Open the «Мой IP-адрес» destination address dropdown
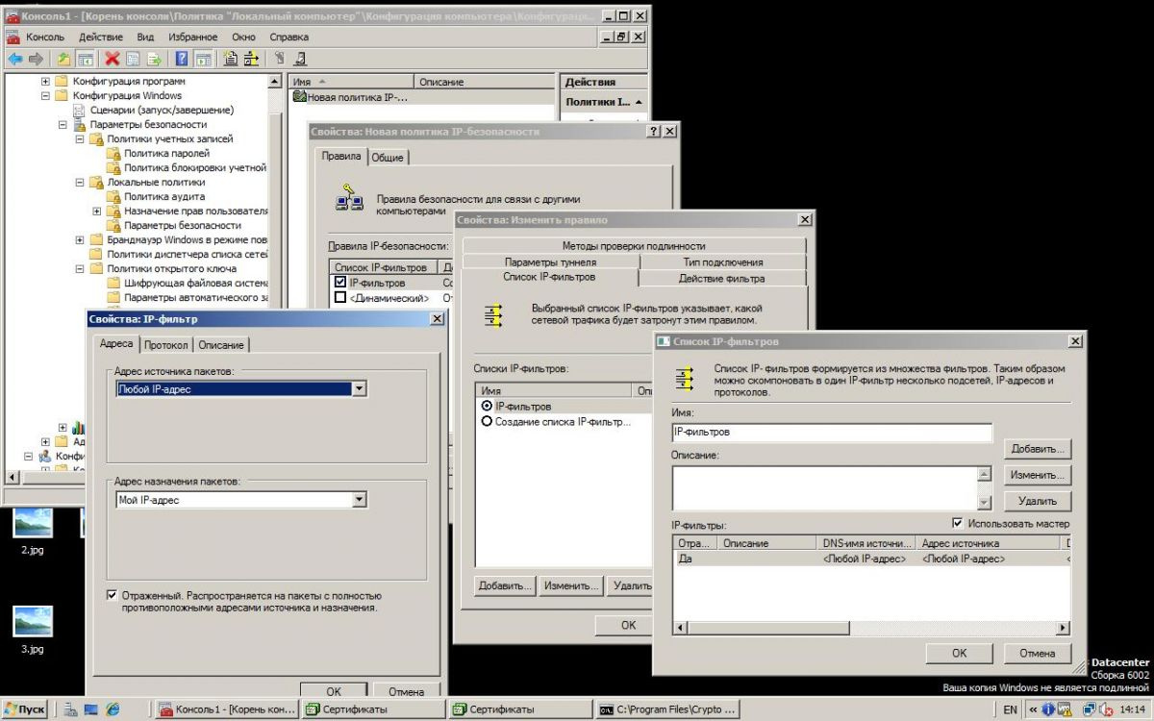Image resolution: width=1154 pixels, height=721 pixels. (x=359, y=499)
